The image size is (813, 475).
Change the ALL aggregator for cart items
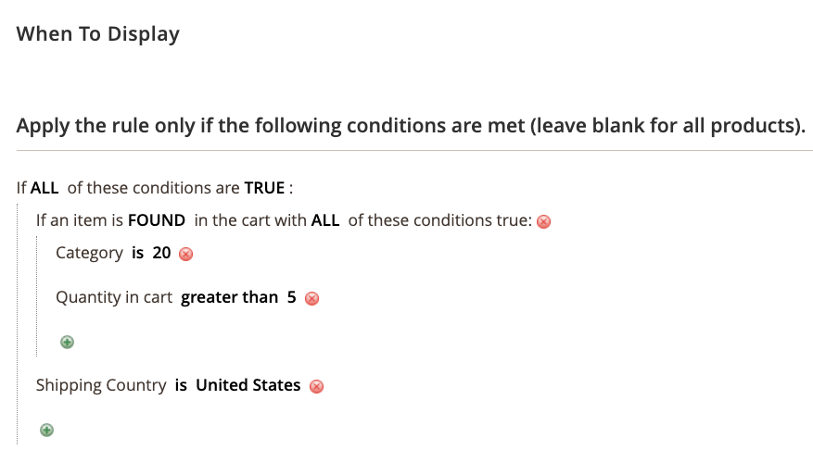pyautogui.click(x=325, y=220)
